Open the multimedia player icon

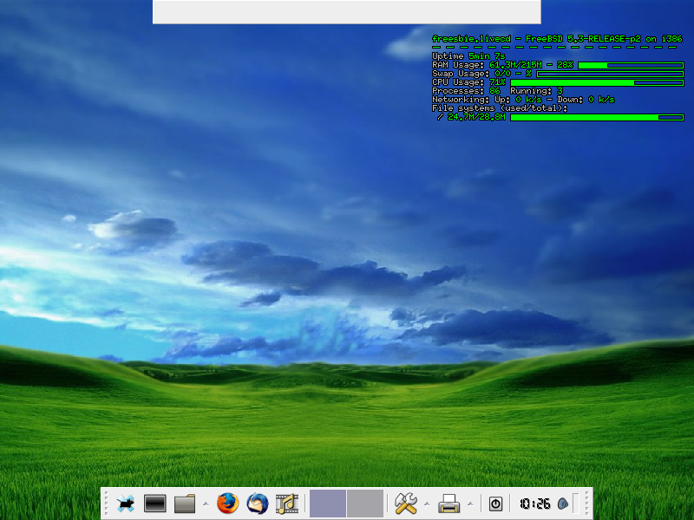pyautogui.click(x=287, y=504)
